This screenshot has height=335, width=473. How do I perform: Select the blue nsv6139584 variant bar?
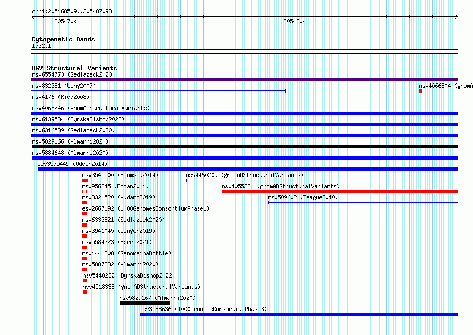tap(244, 124)
